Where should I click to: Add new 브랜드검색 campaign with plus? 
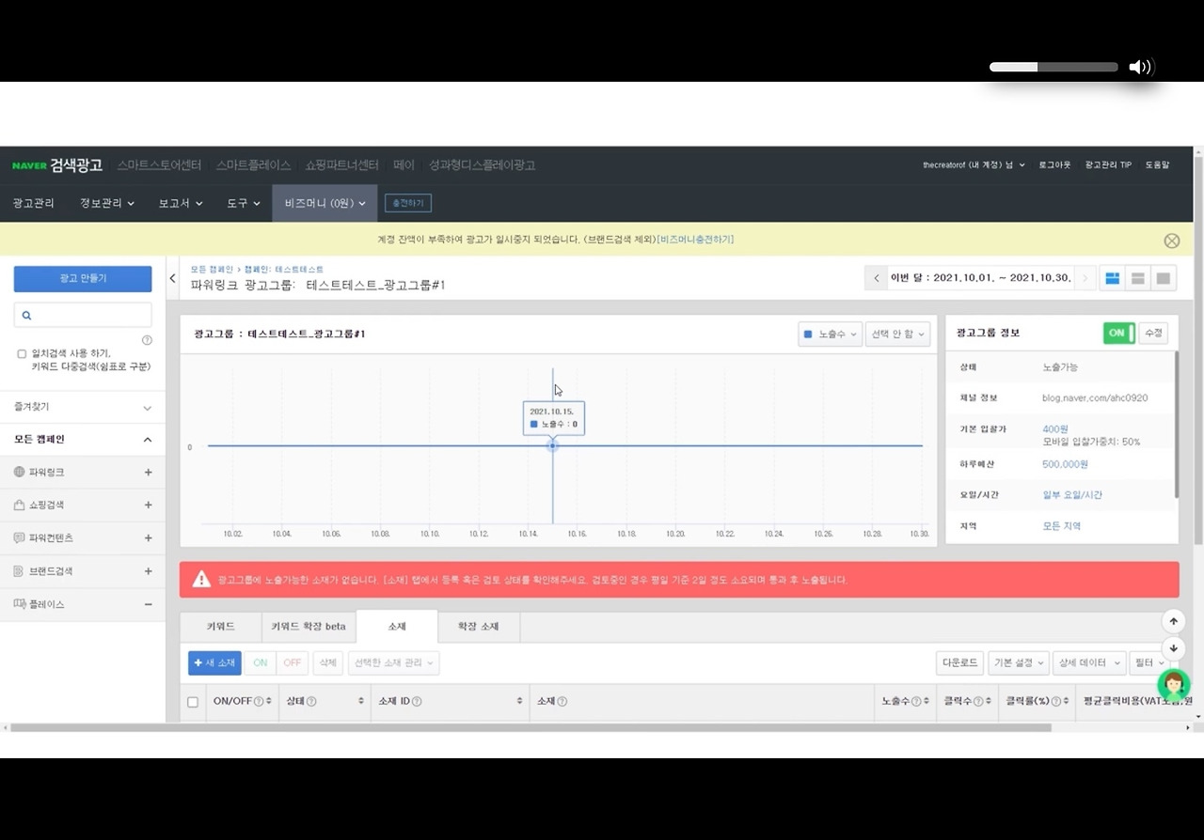148,571
